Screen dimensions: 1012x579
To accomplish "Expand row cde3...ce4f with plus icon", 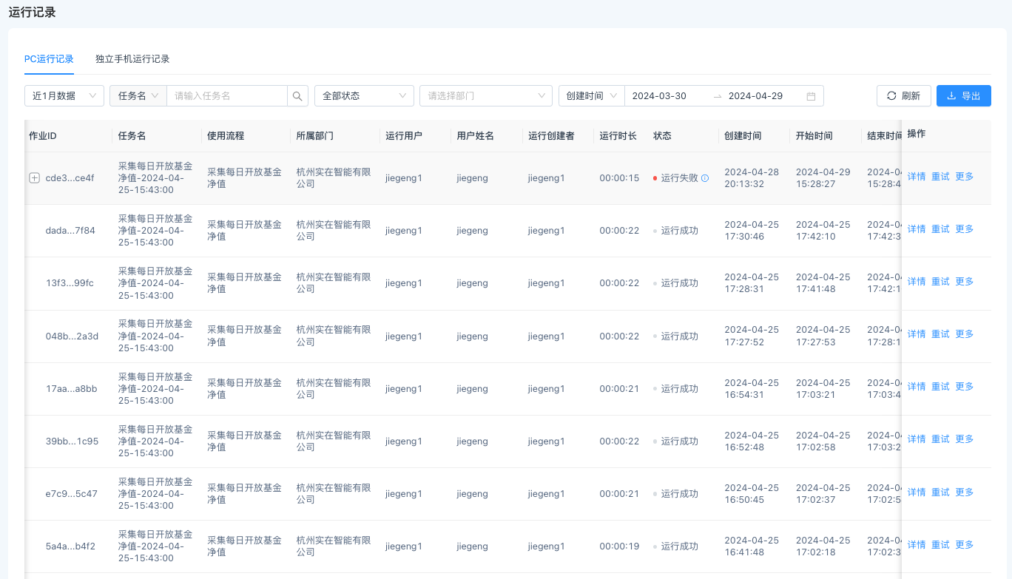I will click(x=34, y=178).
